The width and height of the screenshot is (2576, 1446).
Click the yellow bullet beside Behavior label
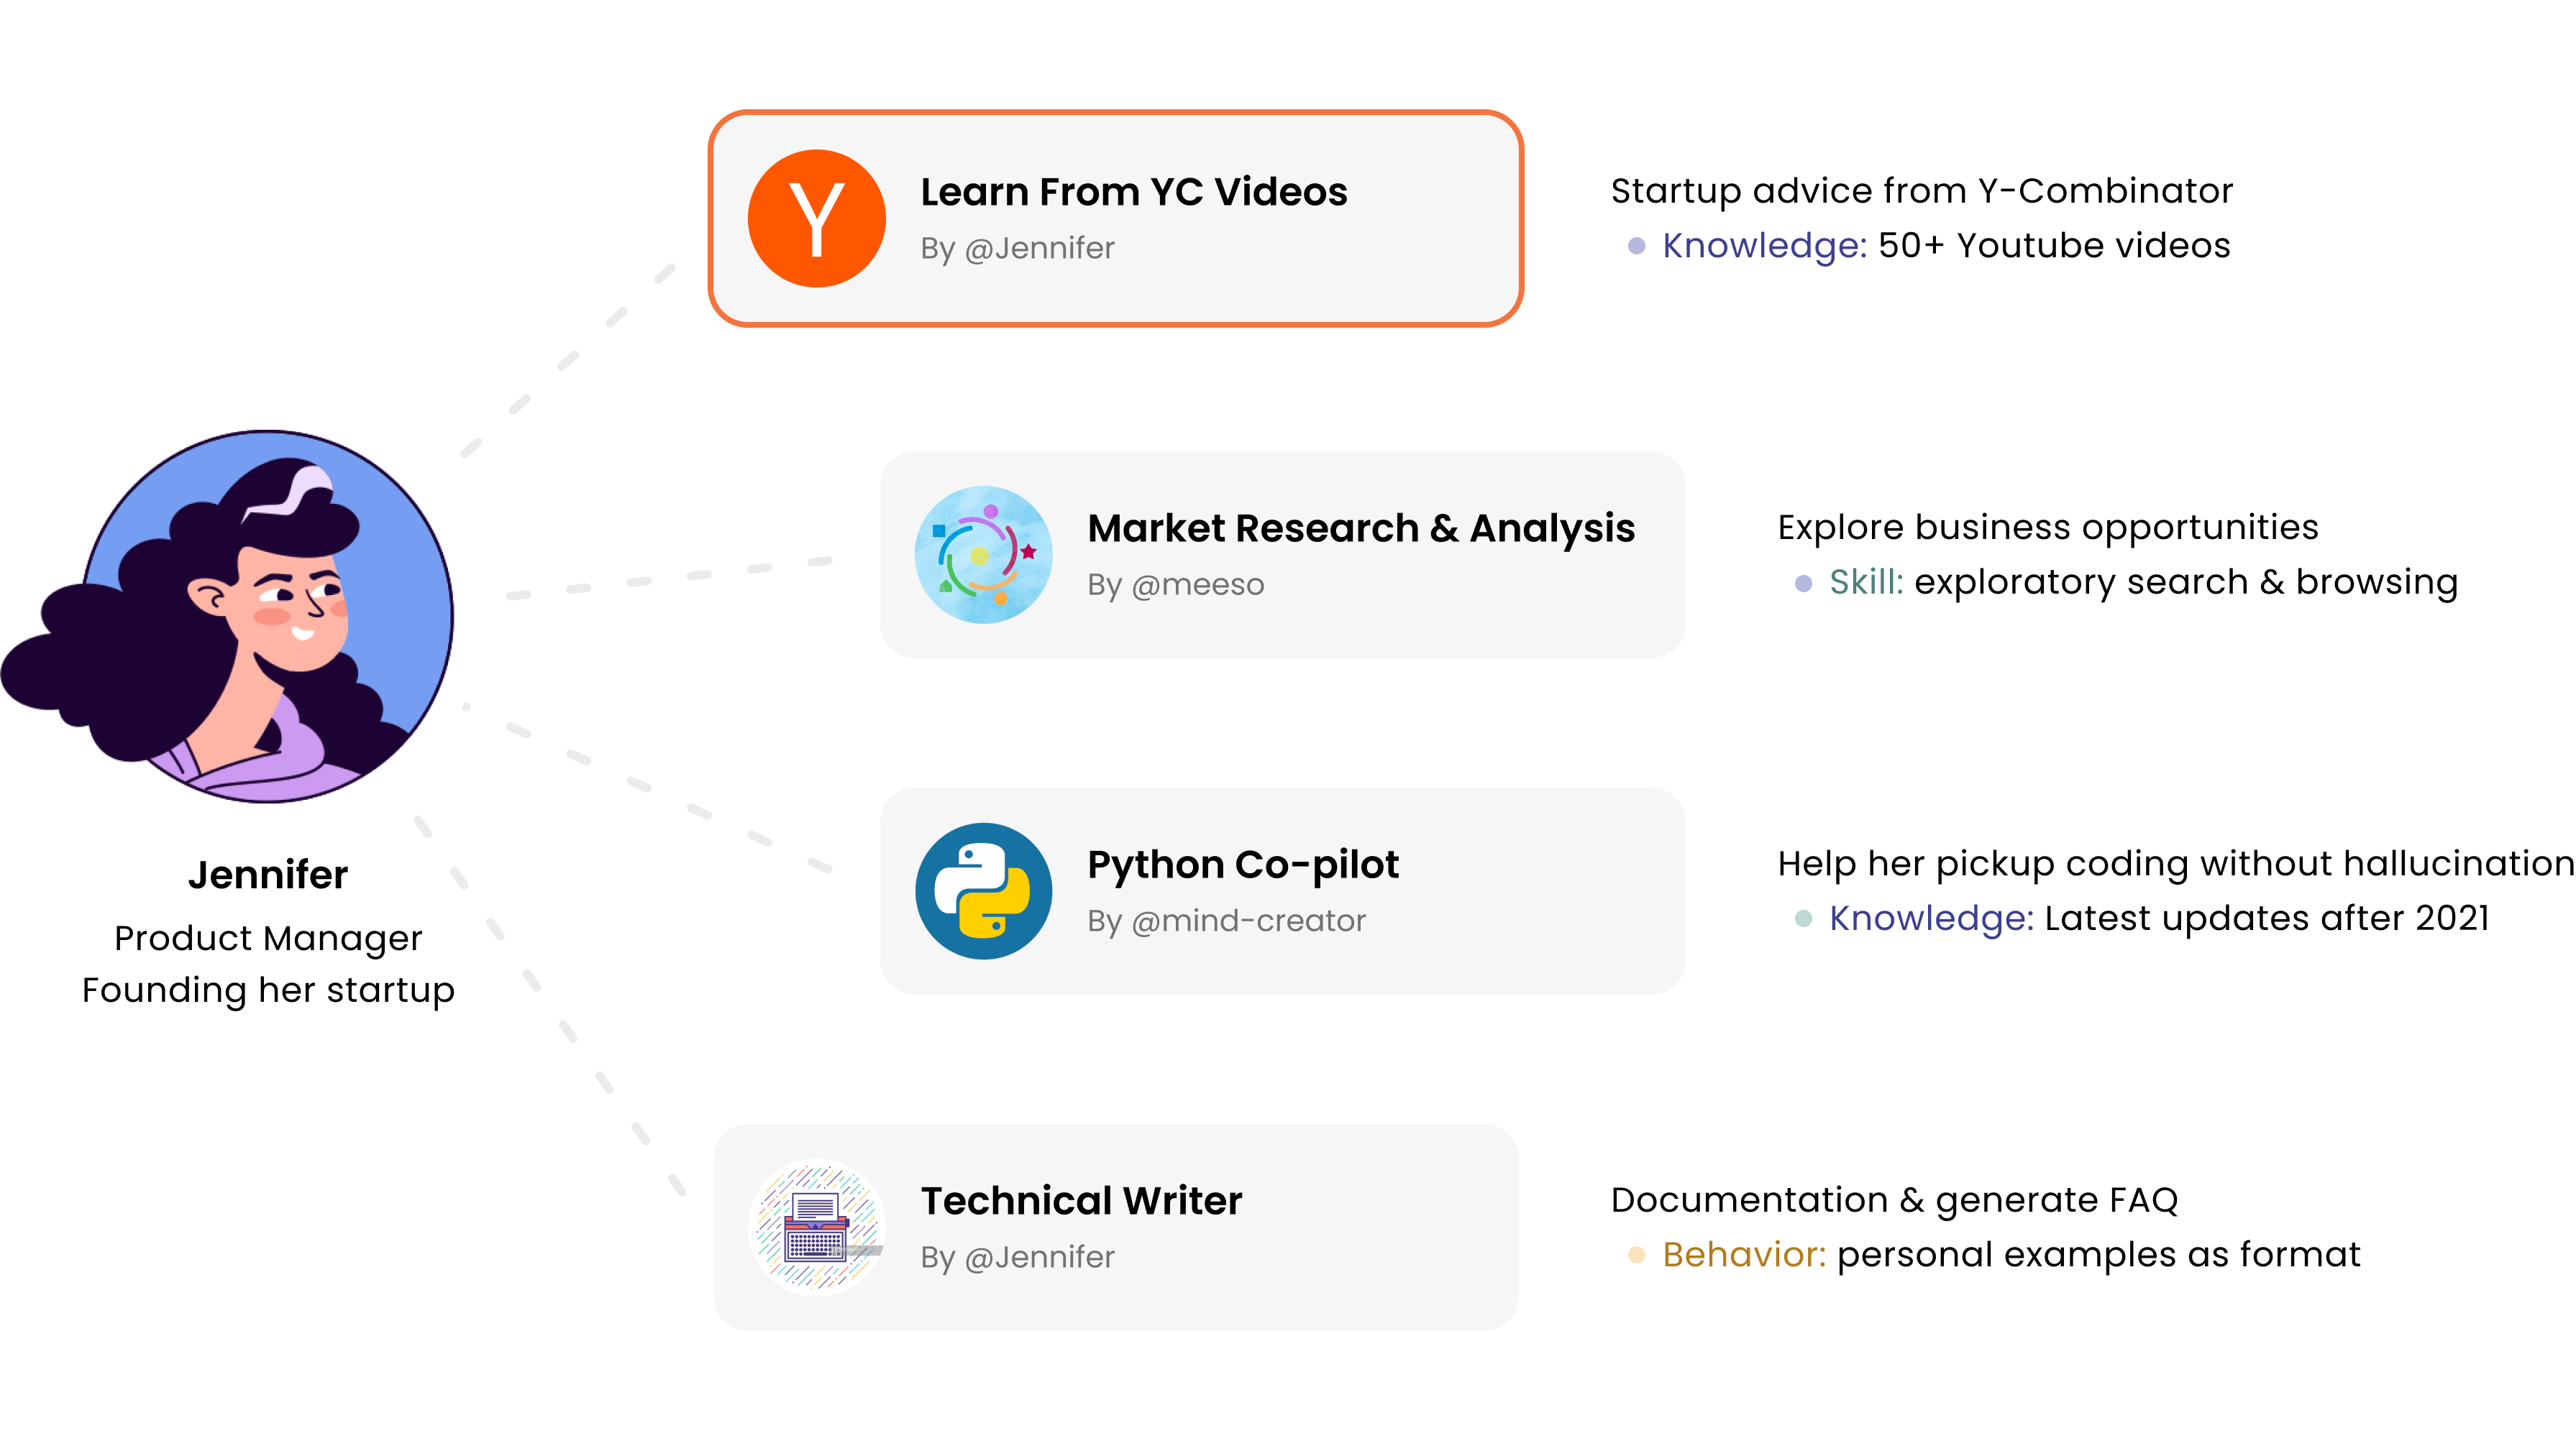[x=1636, y=1255]
